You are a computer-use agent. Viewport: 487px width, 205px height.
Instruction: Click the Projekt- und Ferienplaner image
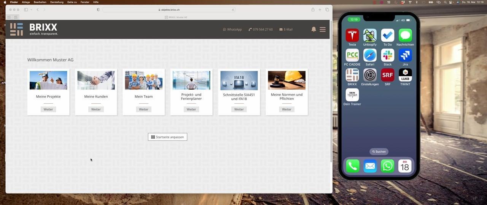pos(191,80)
